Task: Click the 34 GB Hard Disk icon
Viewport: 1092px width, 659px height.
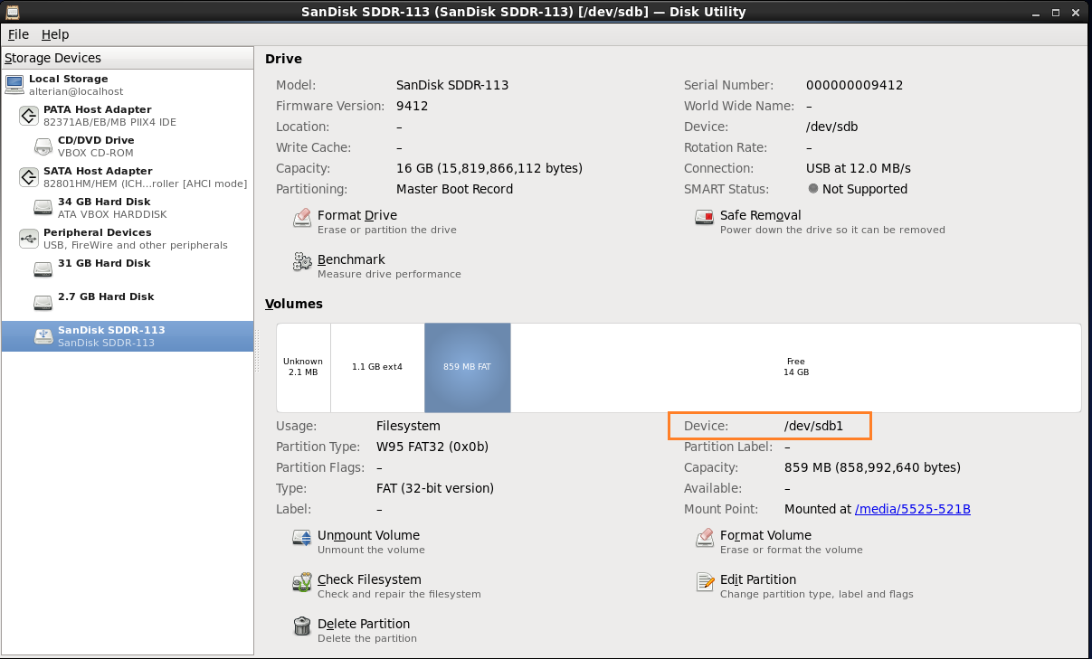Action: [43, 208]
